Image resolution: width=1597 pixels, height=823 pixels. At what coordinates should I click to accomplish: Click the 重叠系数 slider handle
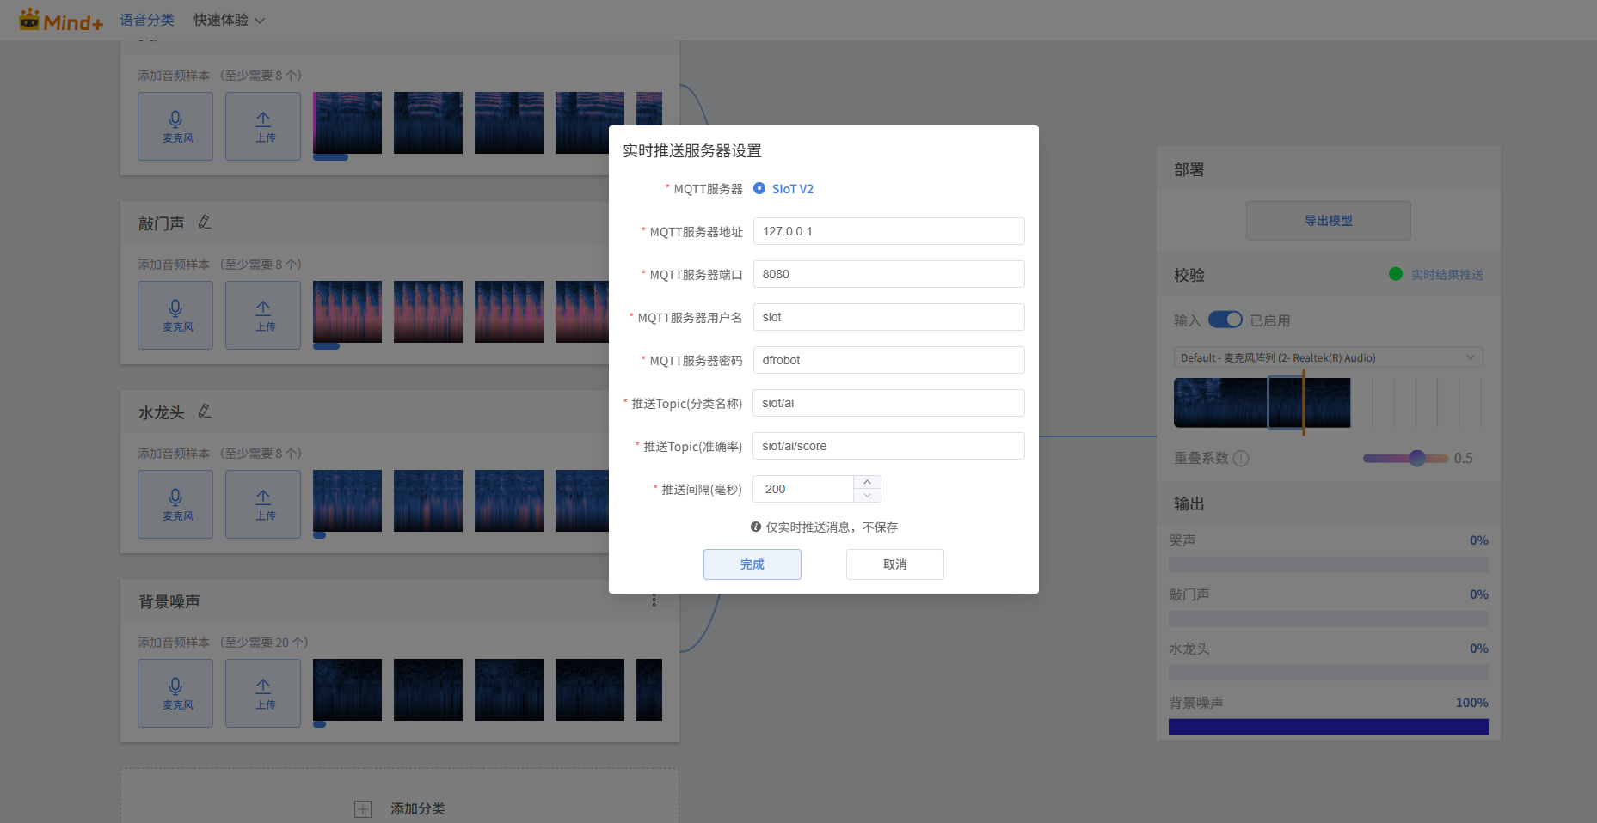[x=1417, y=458]
